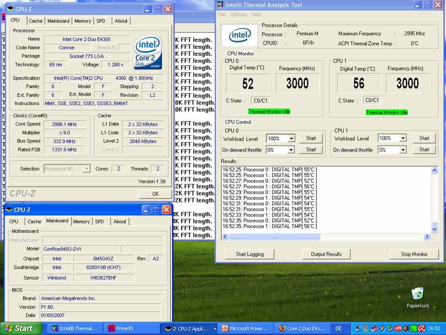Click the disconnected network tray icon
This screenshot has height=335, width=446.
tap(374, 328)
